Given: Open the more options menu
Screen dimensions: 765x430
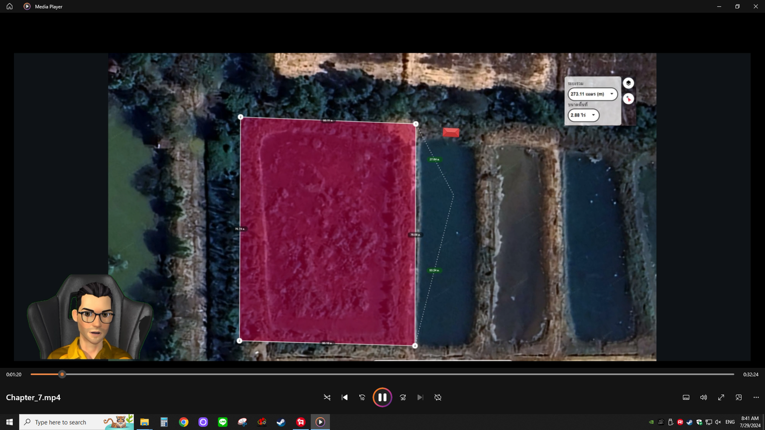Looking at the screenshot, I should (x=756, y=397).
